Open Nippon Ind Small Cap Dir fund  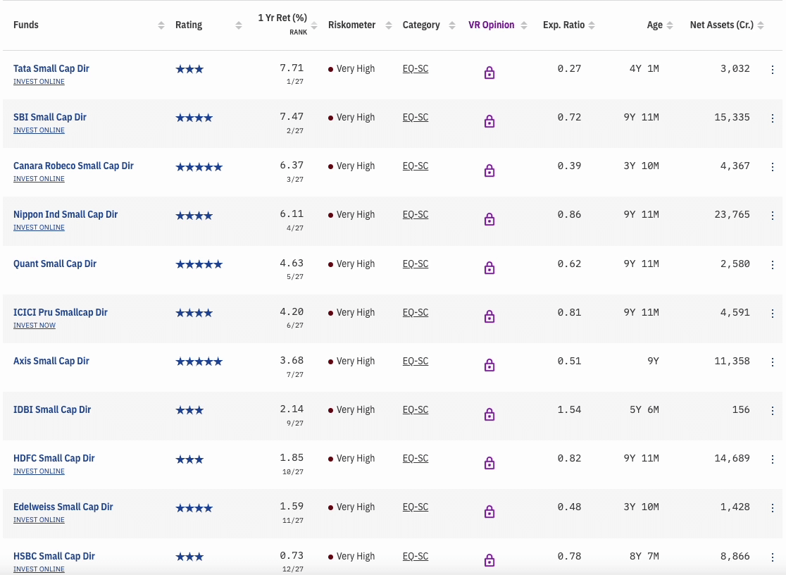click(65, 215)
